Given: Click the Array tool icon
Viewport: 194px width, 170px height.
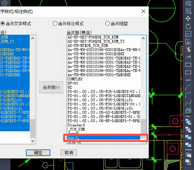Looking at the screenshot, I should point(188,11).
